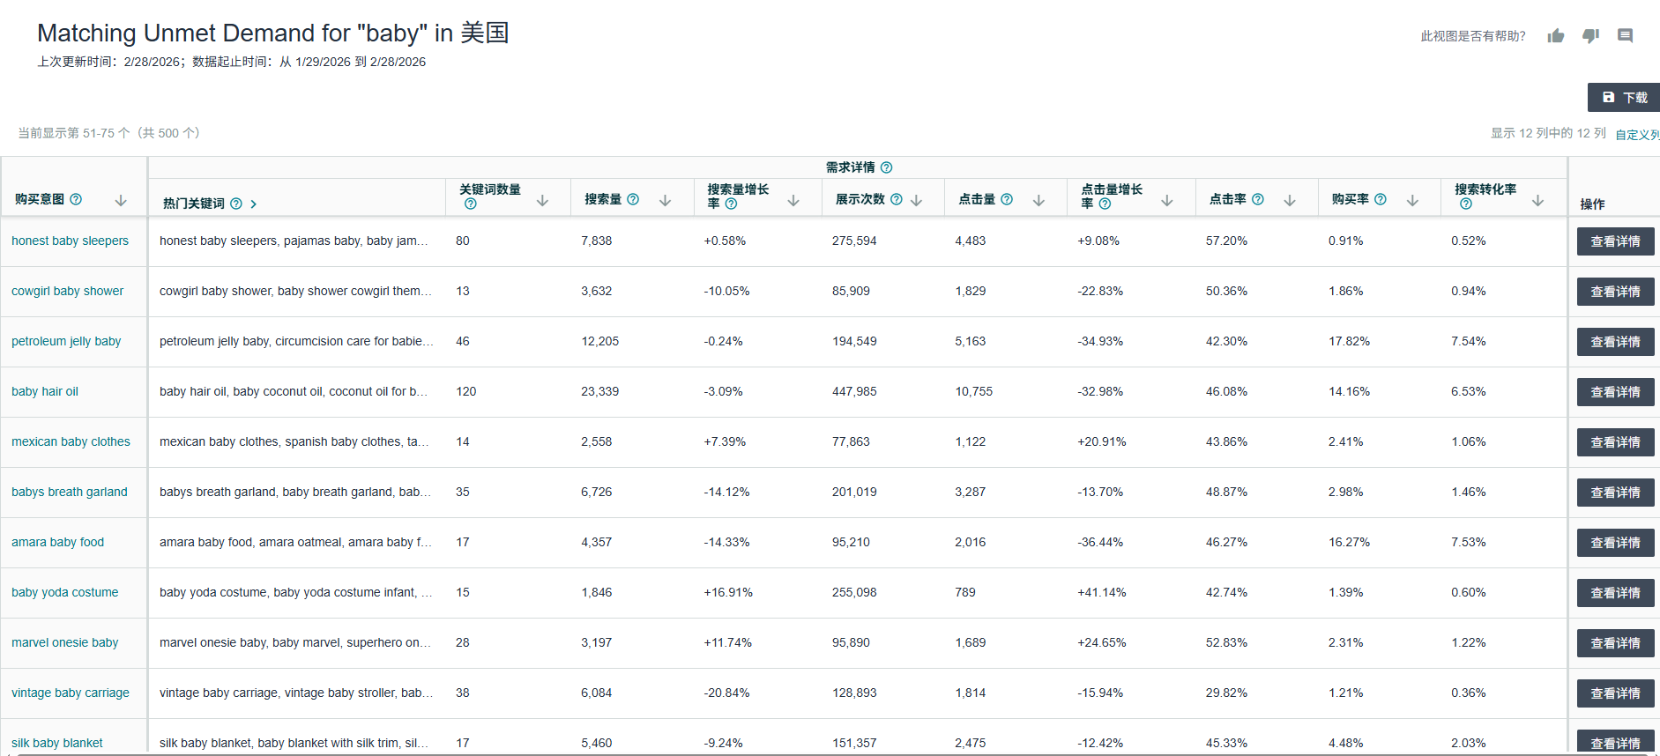
Task: Click the horizontal scrollbar at table bottom
Action: 829,753
